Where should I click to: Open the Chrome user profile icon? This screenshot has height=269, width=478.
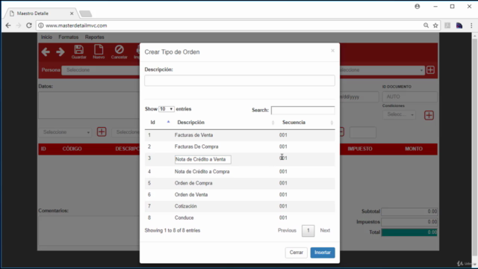click(417, 7)
